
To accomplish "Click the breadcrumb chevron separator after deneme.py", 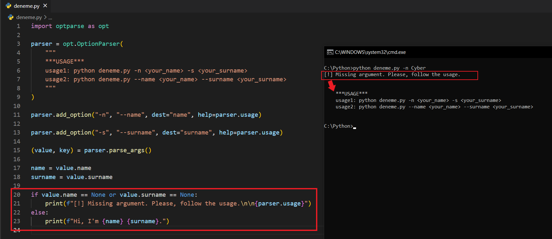I will coord(45,17).
